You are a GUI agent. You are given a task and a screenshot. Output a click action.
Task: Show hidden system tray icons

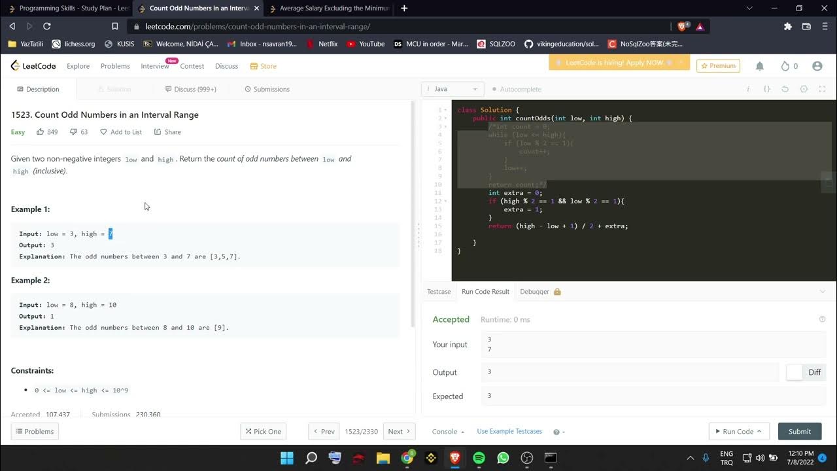(690, 458)
